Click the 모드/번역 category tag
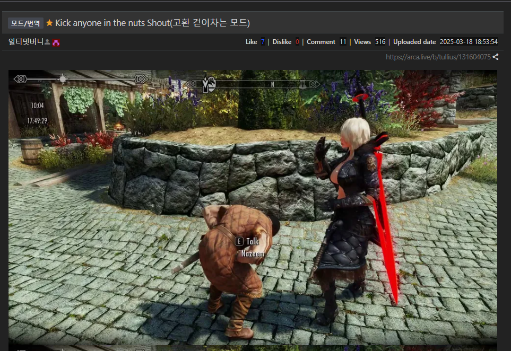The image size is (511, 351). [x=25, y=23]
